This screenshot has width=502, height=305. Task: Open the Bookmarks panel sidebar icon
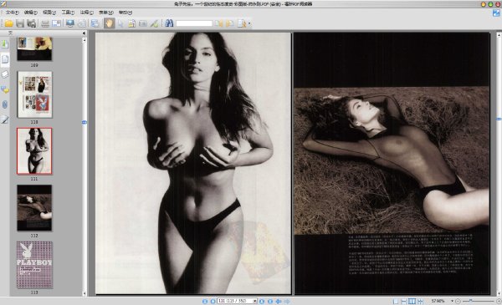(x=5, y=43)
